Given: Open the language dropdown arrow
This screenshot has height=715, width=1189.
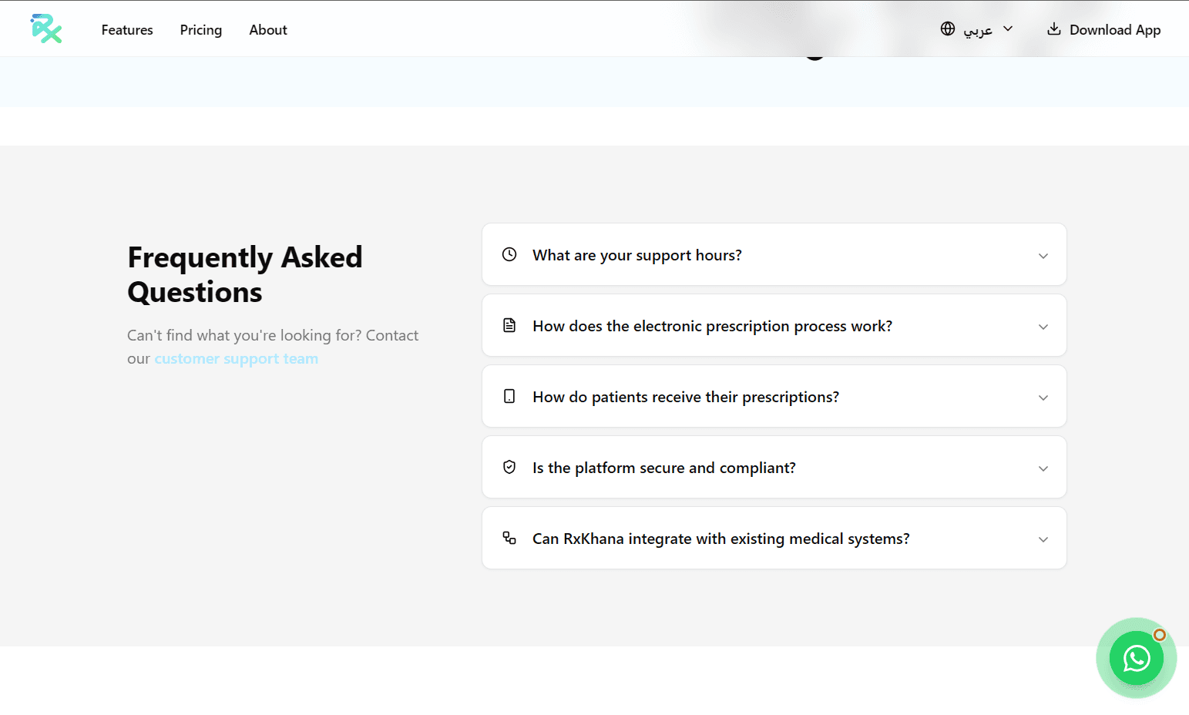Looking at the screenshot, I should 1008,29.
